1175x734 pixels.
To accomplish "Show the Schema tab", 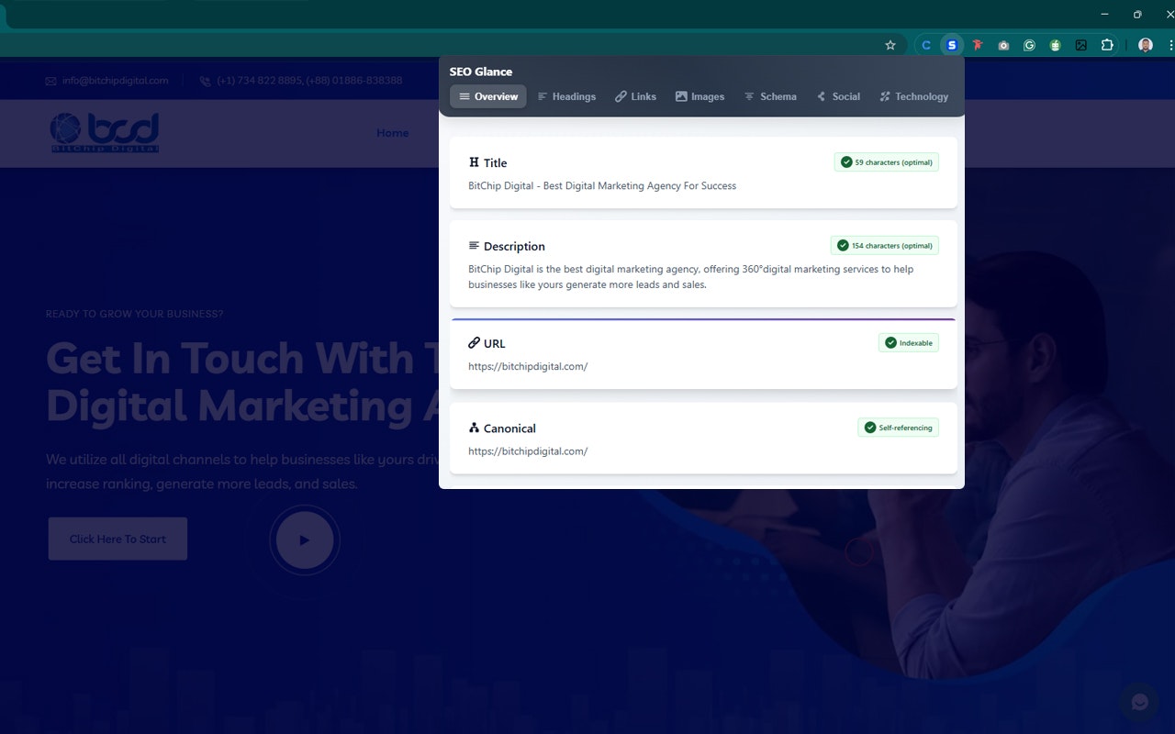I will coord(770,96).
